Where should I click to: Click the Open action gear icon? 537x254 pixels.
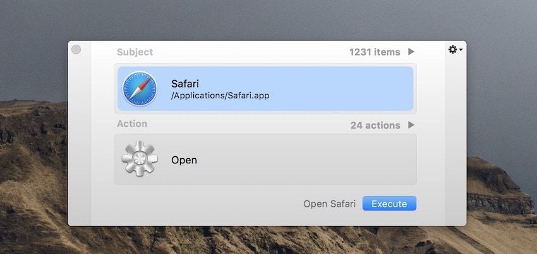(139, 160)
